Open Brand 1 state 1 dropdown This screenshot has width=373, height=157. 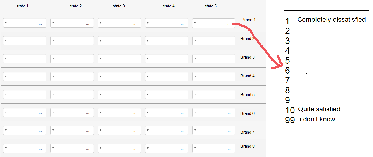(25, 23)
